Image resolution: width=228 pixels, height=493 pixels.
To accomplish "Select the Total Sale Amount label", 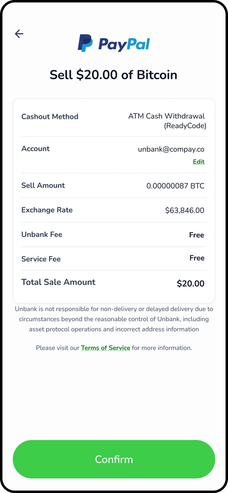I will [58, 282].
